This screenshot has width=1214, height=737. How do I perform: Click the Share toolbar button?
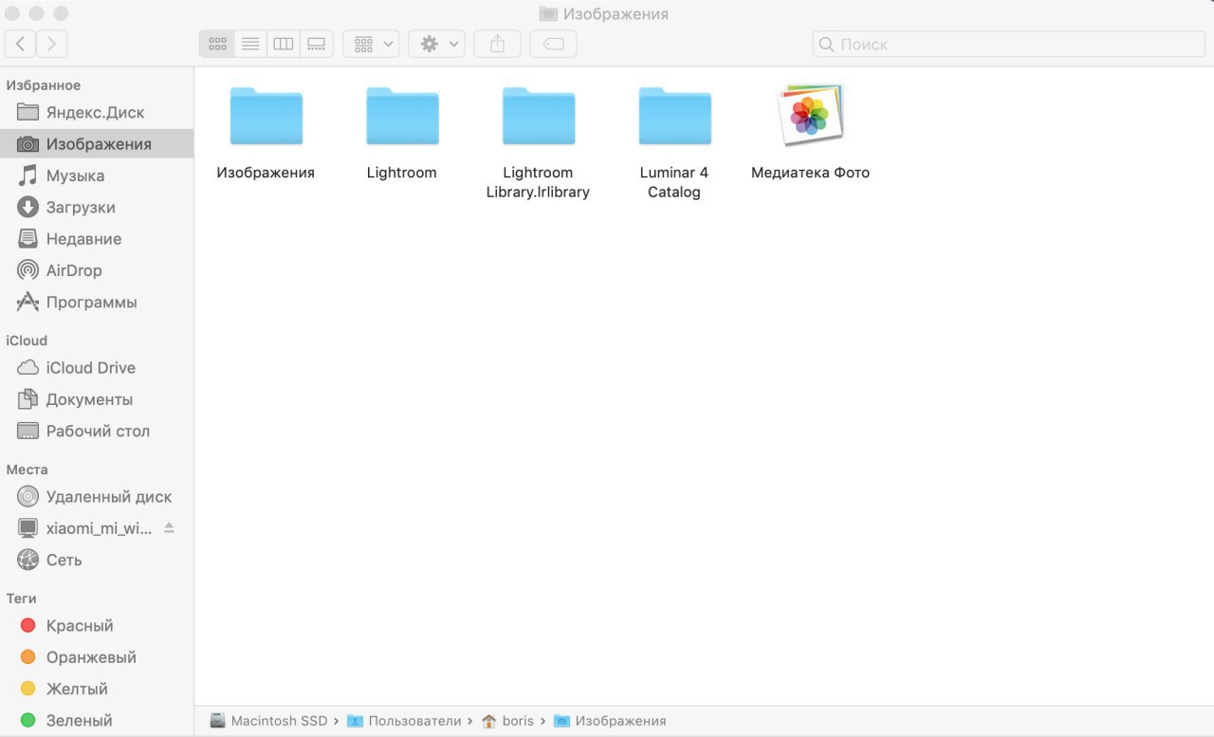497,44
